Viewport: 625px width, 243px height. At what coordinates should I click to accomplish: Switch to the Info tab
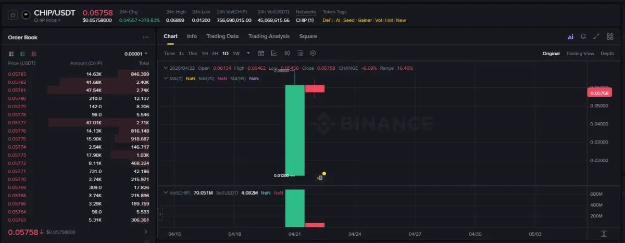click(x=192, y=36)
